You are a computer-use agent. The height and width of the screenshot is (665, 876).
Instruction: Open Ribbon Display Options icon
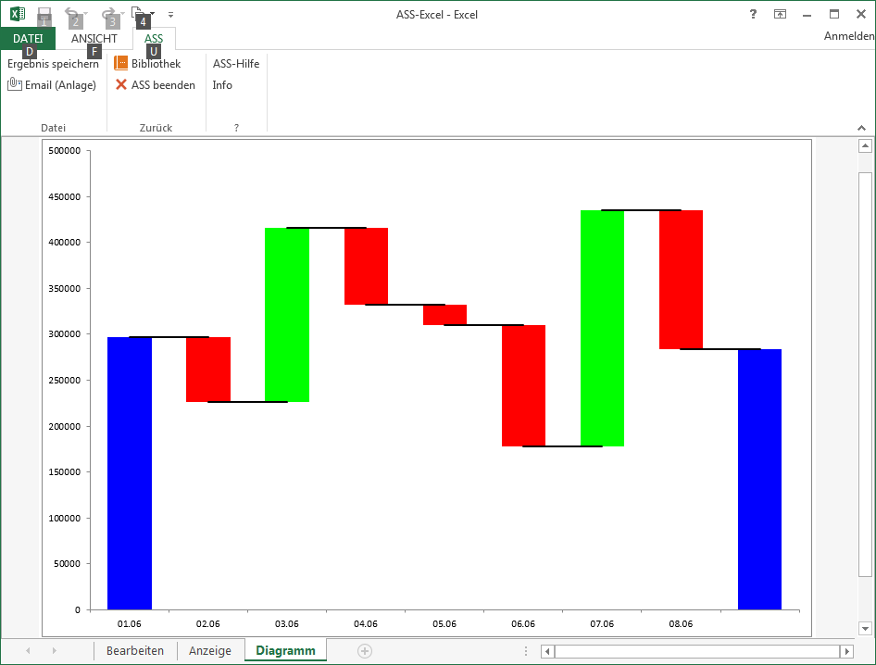point(780,14)
